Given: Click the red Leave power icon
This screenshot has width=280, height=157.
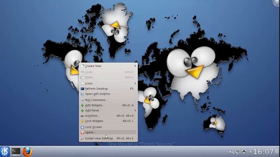Looking at the screenshot, I should click(82, 133).
